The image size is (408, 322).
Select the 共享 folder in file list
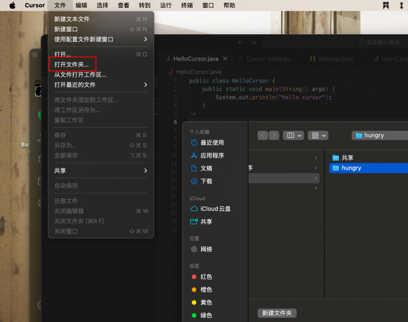[x=347, y=158]
